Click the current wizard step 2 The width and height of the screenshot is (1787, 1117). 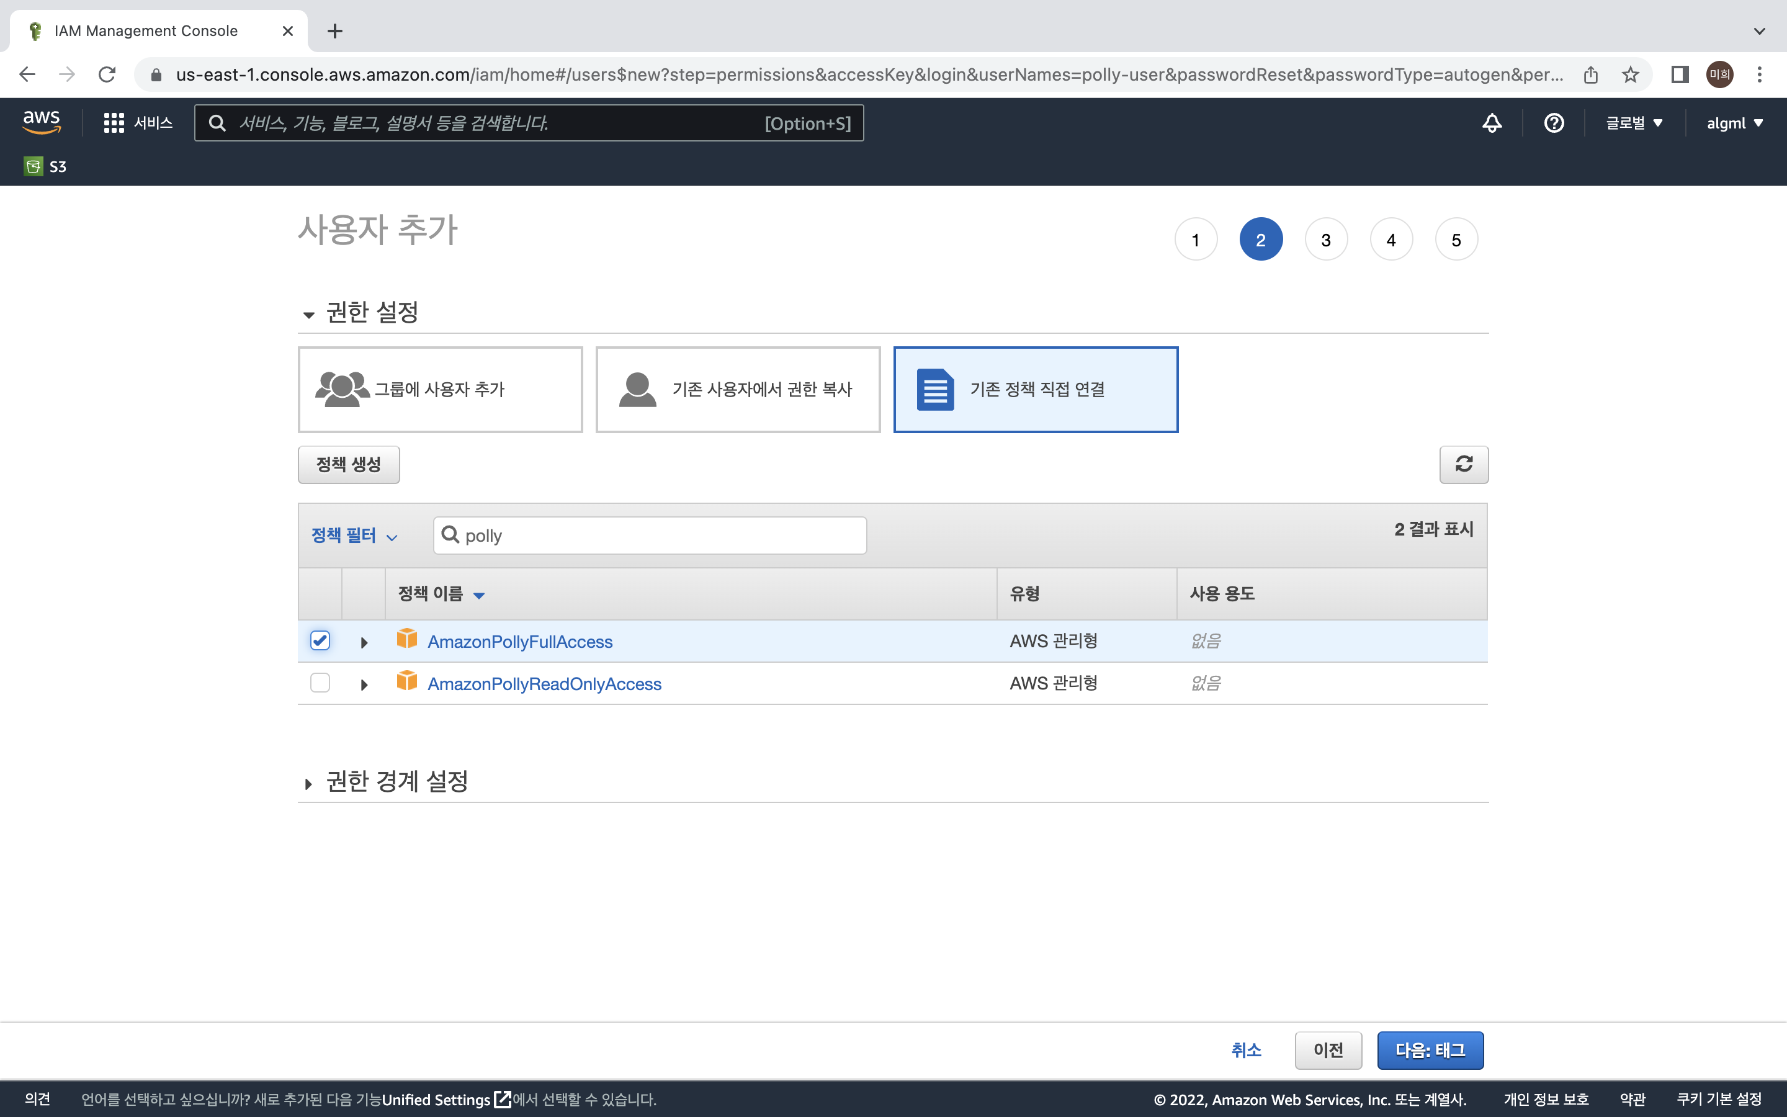1260,240
